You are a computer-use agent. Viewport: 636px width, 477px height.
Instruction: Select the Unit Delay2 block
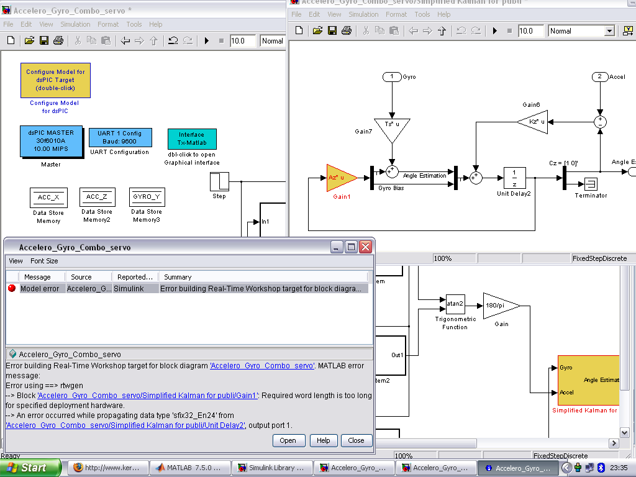[514, 178]
